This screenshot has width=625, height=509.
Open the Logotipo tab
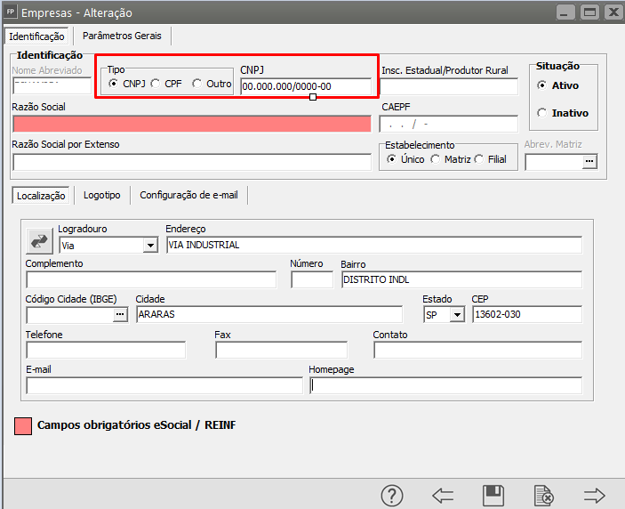[x=102, y=195]
